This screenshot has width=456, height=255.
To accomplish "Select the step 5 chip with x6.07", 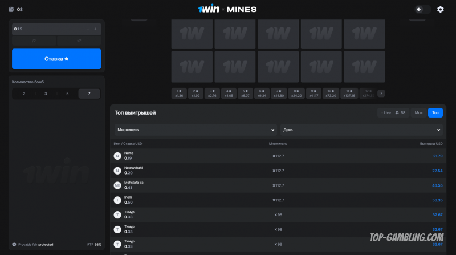I will (x=245, y=94).
